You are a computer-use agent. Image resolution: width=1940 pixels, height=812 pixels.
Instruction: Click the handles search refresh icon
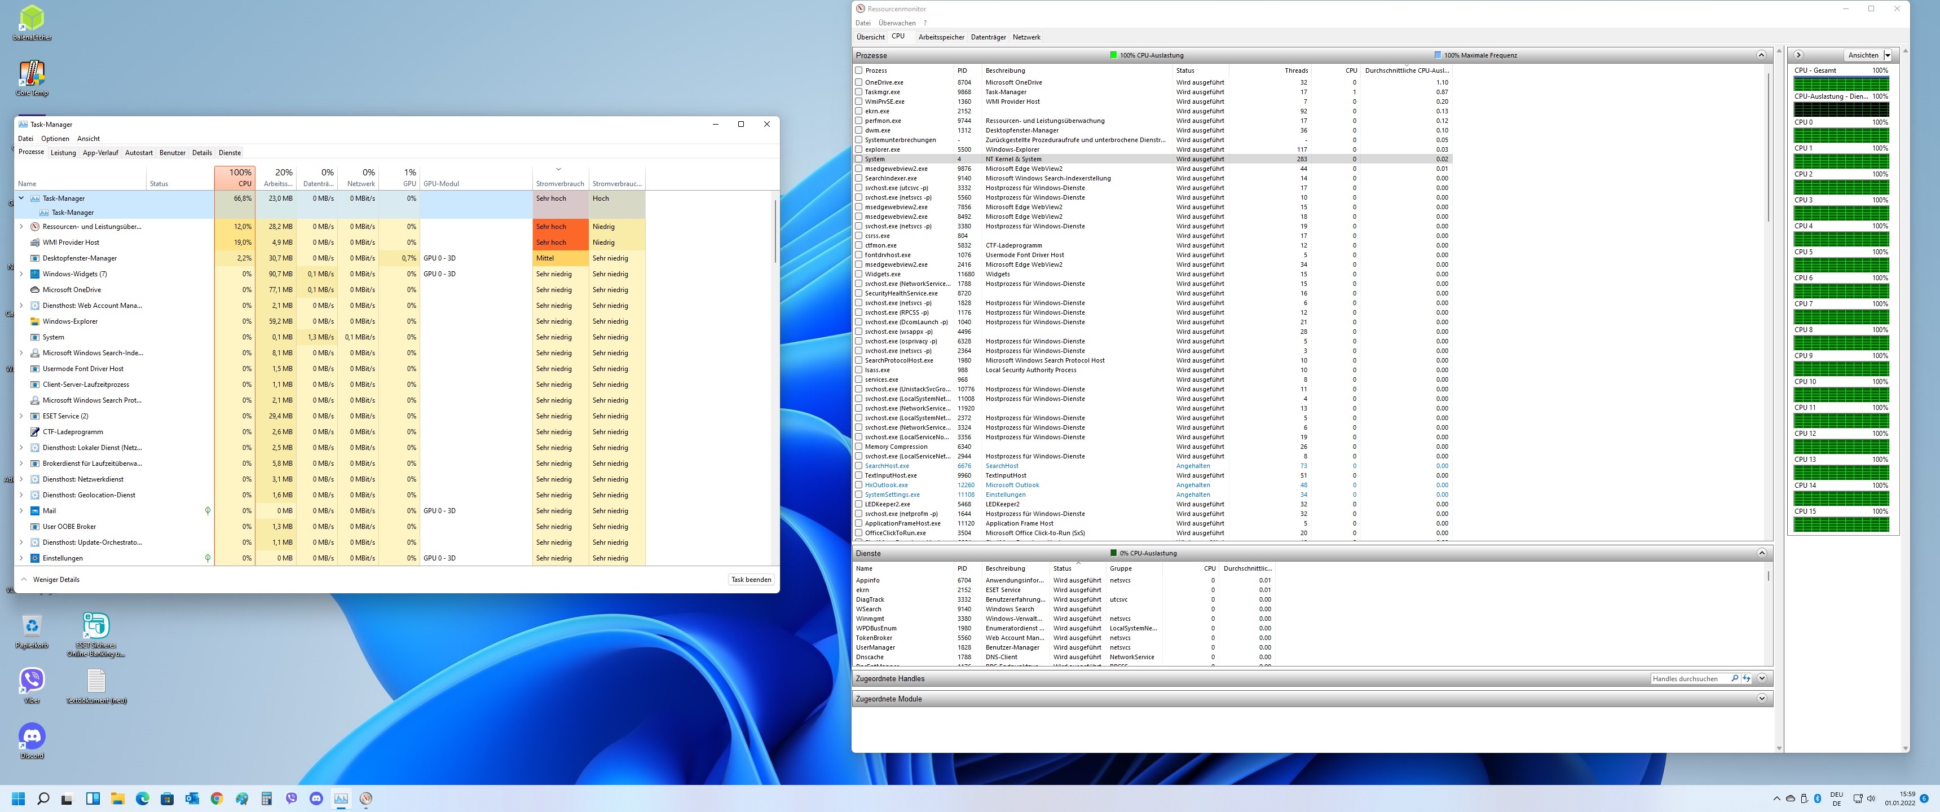[1747, 679]
